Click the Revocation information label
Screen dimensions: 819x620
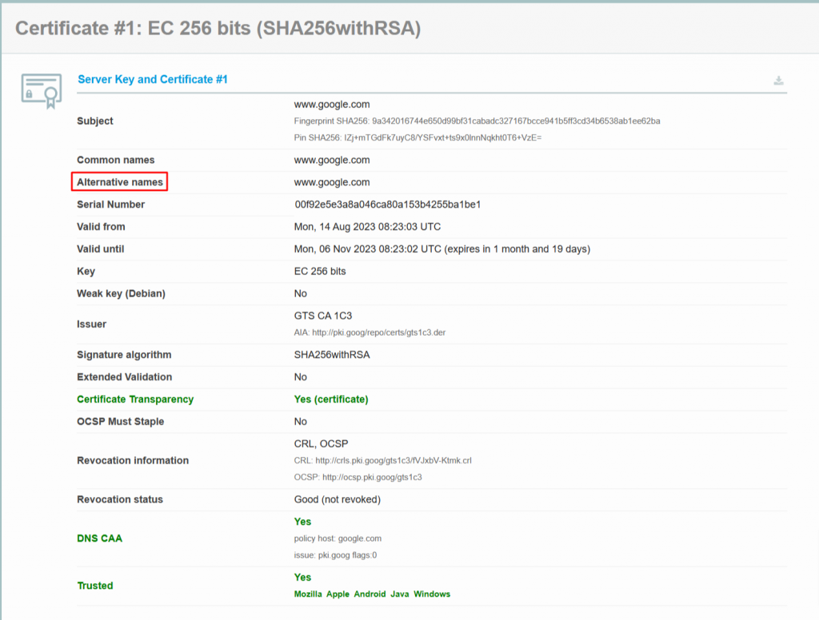[x=133, y=460]
